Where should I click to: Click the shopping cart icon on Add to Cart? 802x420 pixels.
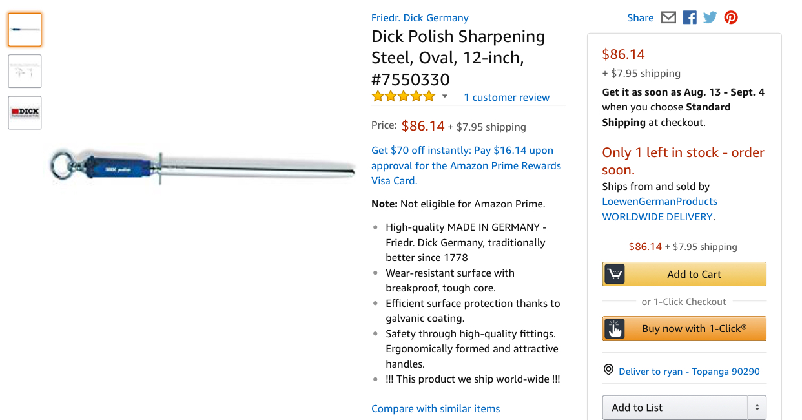(x=614, y=274)
